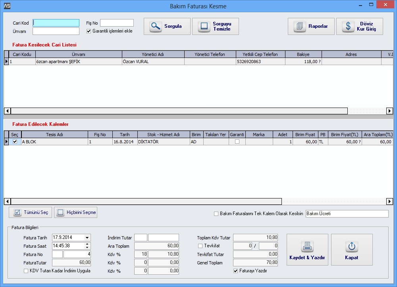
Task: Click the Özcan VURAL cell
Action: [153, 62]
